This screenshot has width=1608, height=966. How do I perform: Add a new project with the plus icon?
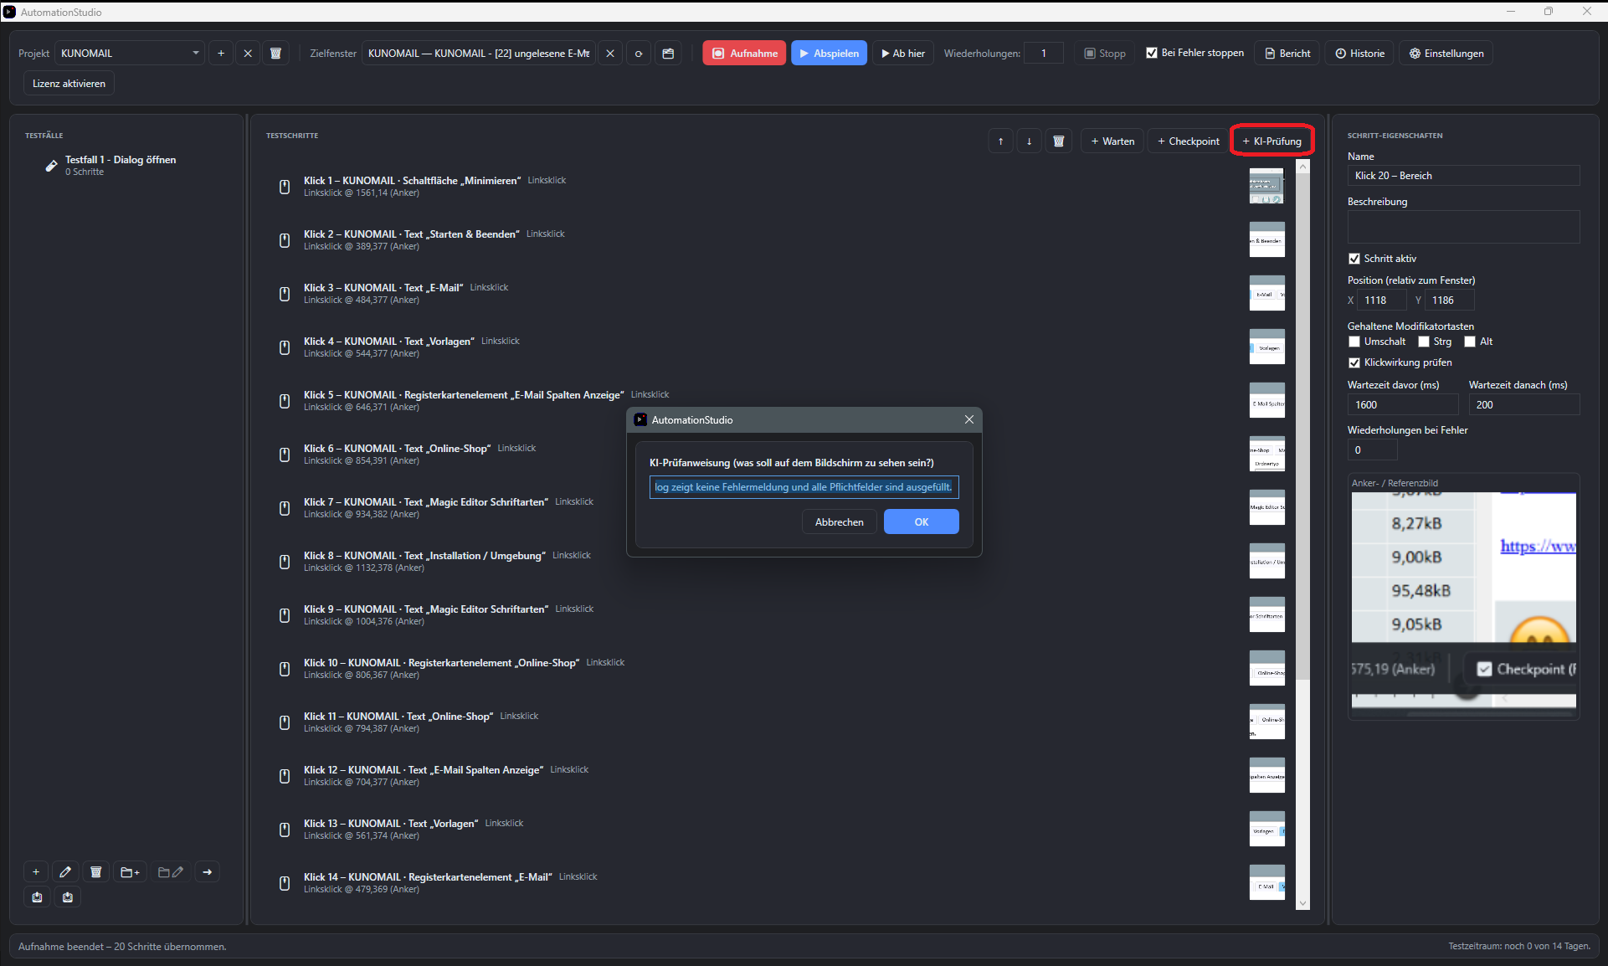(221, 54)
